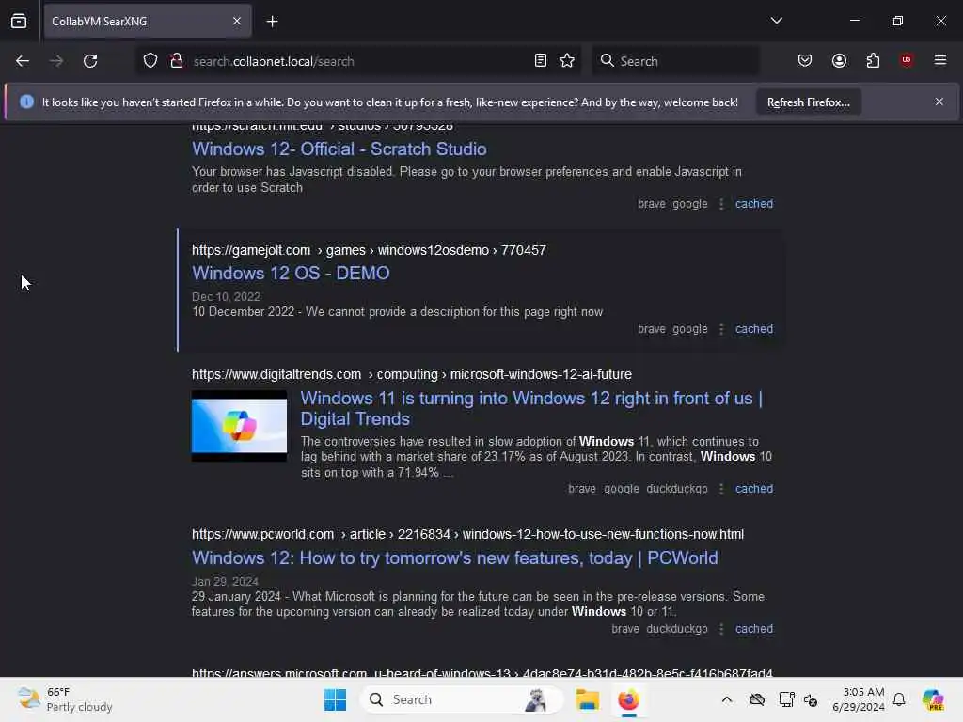Open the tracking protection shield icon

(150, 61)
